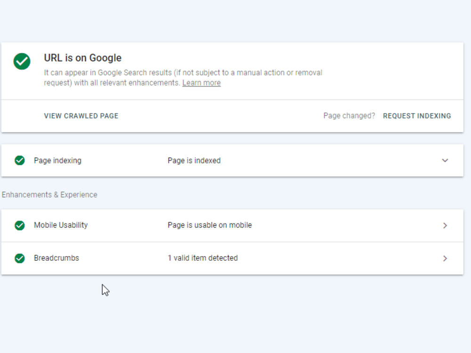Screen dimensions: 471x353
Task: Click '1 valid item detected' text
Action: tap(203, 258)
